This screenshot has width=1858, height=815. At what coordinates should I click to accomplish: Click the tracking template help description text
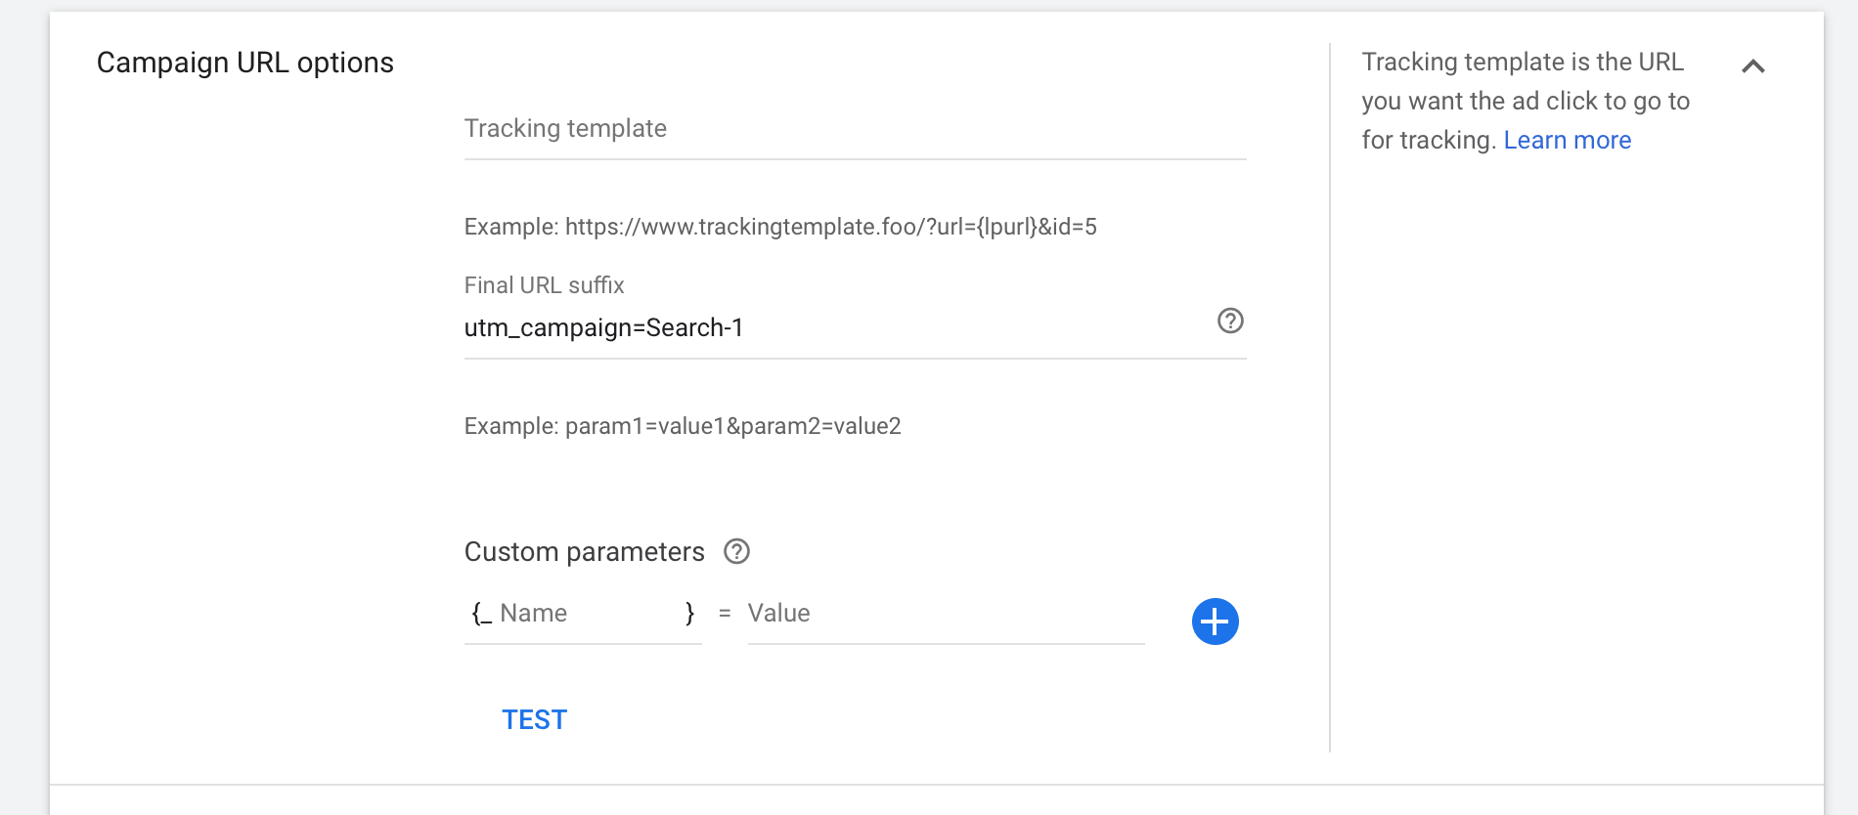pos(1524,101)
